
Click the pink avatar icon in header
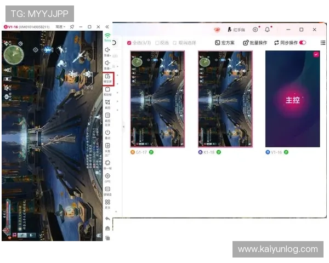click(x=217, y=30)
